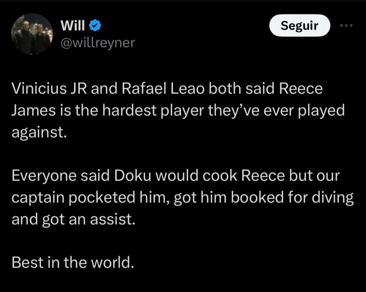Open Will's profile picture

(32, 34)
